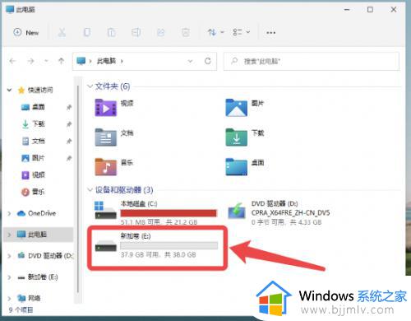Open the See more ellipsis menu
This screenshot has height=321, width=411.
270,33
